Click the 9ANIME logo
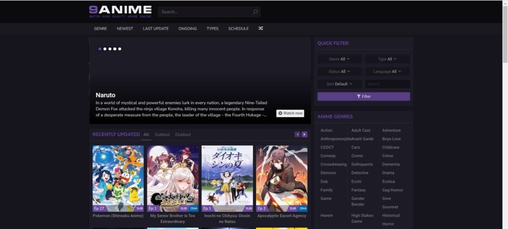Viewport: 508px width, 229px height. pos(120,11)
